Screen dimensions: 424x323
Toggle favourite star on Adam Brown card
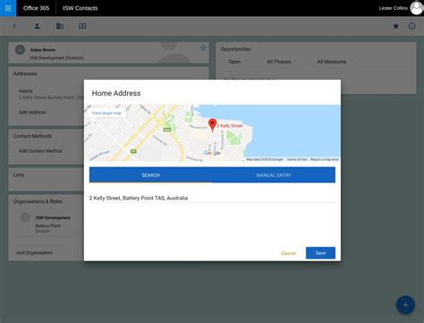coord(203,47)
